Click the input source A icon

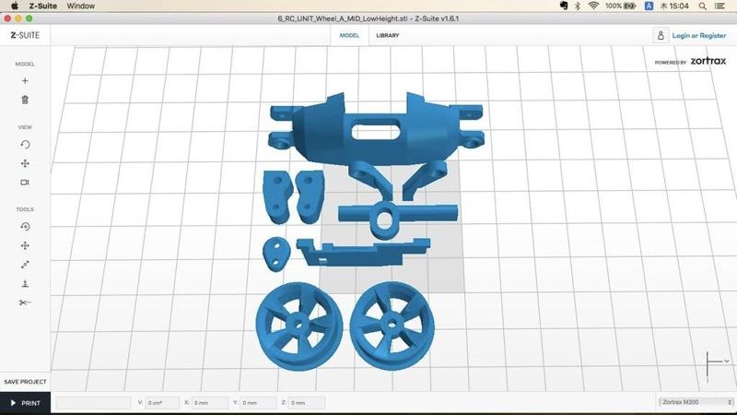click(649, 6)
